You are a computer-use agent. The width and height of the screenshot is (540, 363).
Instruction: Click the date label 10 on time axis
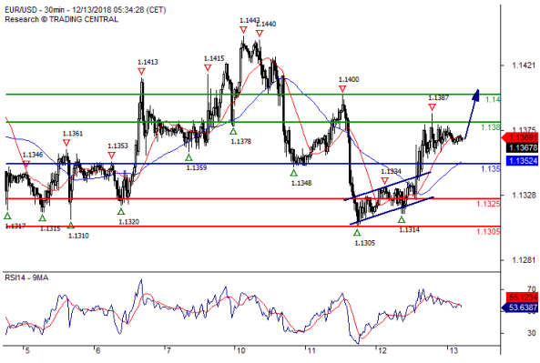[240, 350]
